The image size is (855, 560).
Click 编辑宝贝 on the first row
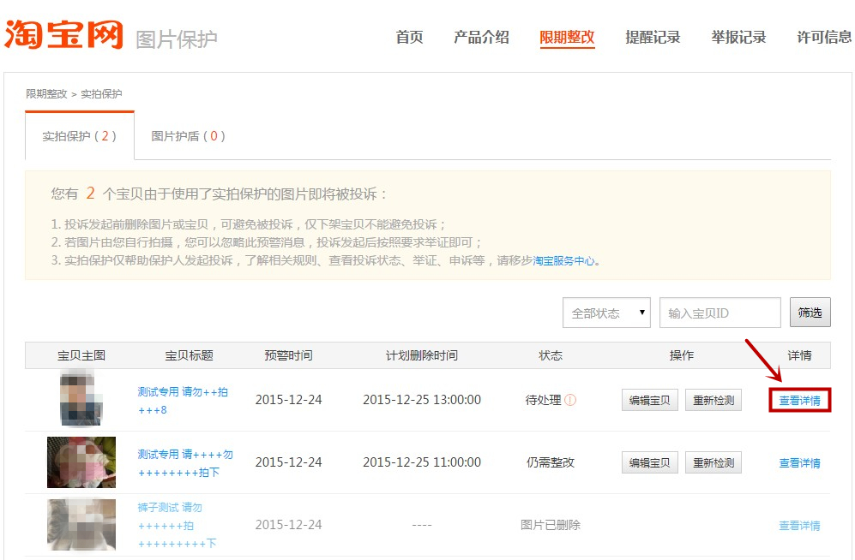point(649,399)
